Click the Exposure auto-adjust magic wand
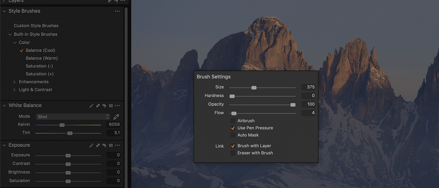Screen dimensions: 439x188 [91, 145]
